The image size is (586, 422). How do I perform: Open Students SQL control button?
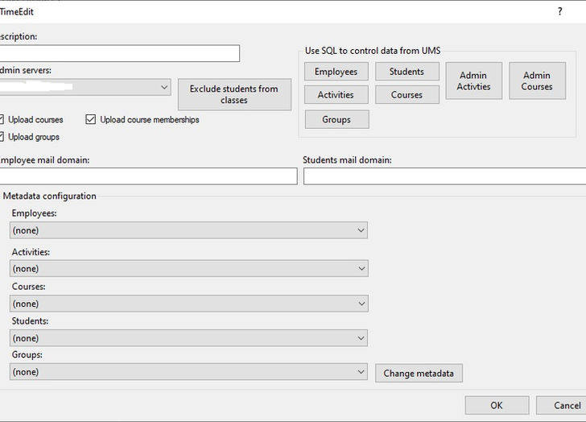[x=407, y=72]
